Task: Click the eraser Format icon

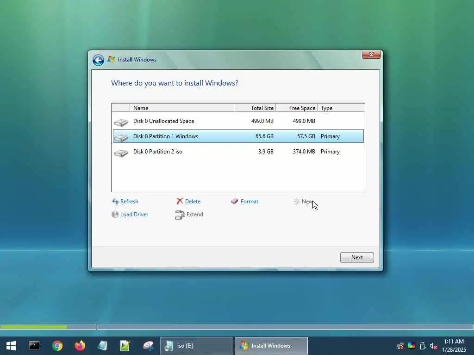Action: point(234,202)
